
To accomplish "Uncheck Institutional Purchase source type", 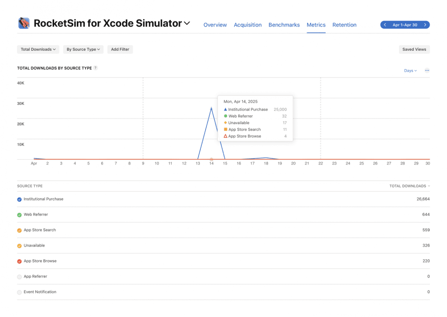I will (x=19, y=199).
